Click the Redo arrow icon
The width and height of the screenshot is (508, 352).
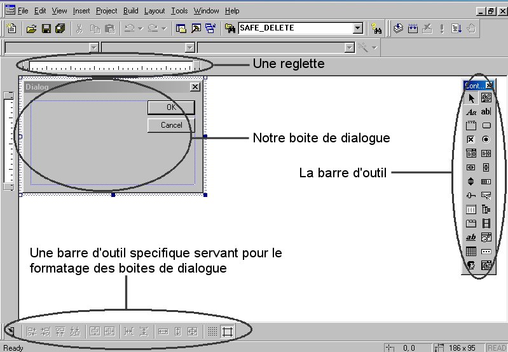(x=153, y=29)
